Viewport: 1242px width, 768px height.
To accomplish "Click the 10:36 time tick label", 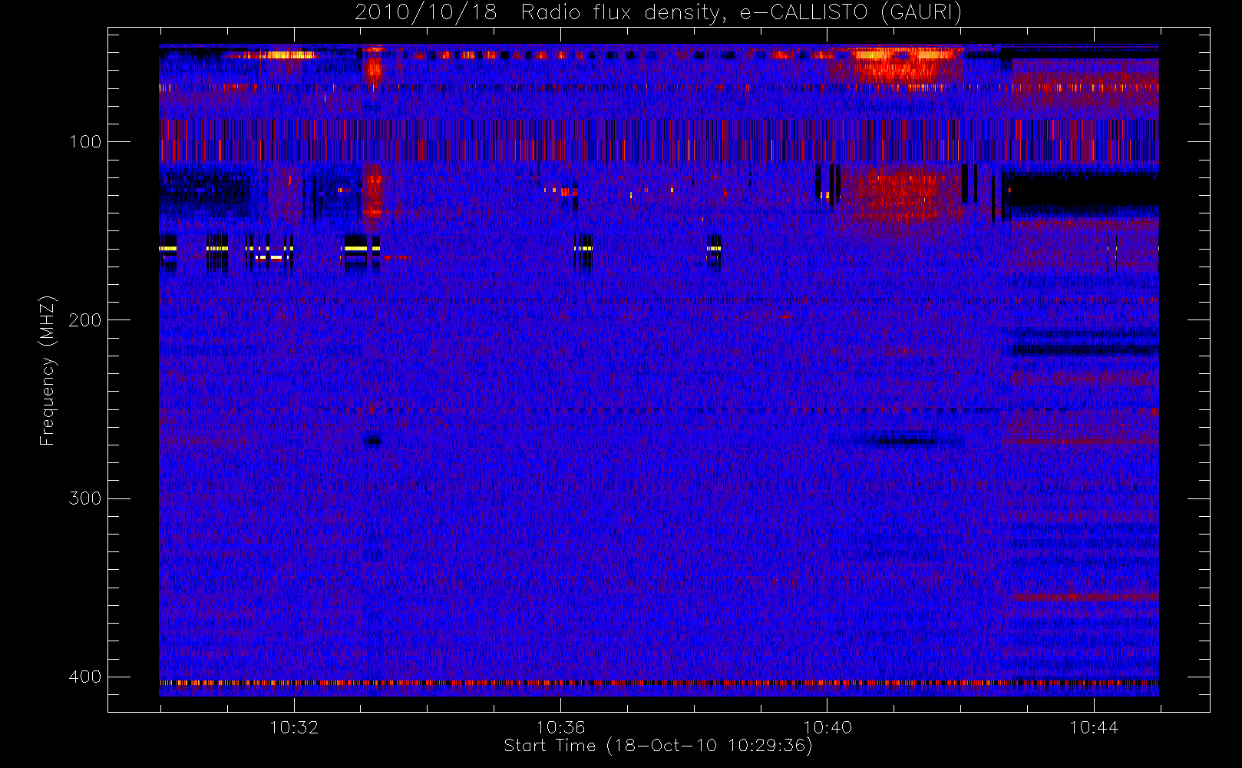I will coord(560,727).
